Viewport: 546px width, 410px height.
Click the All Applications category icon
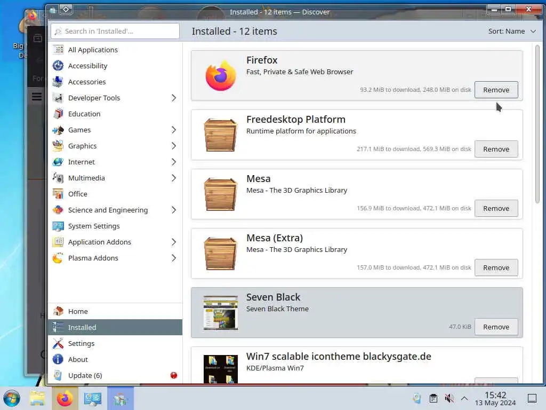point(58,50)
